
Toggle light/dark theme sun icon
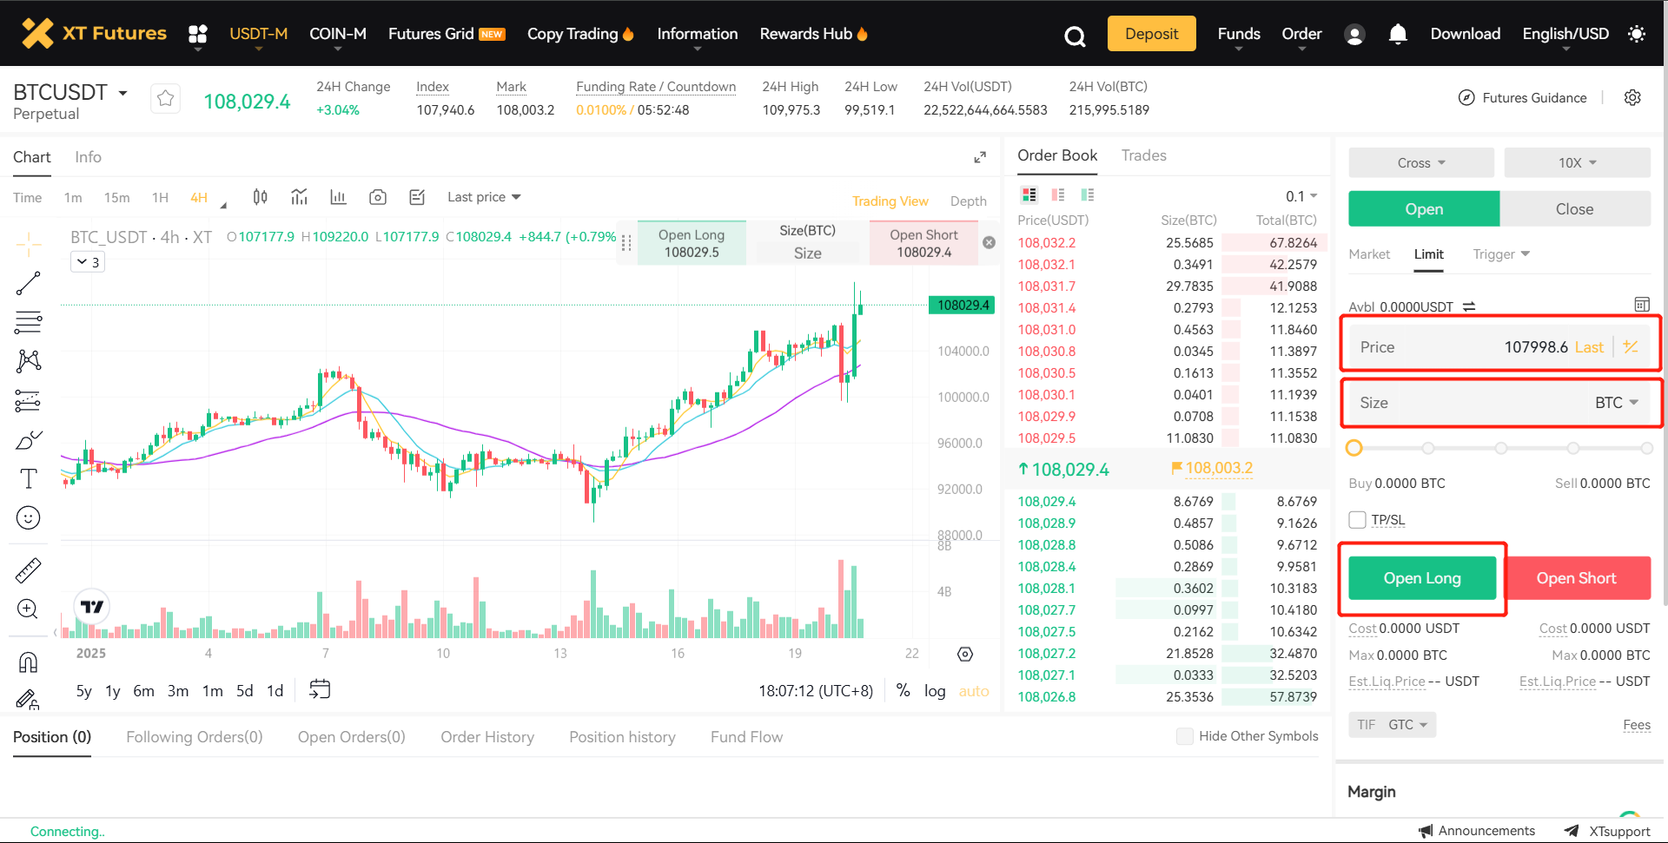coord(1636,34)
